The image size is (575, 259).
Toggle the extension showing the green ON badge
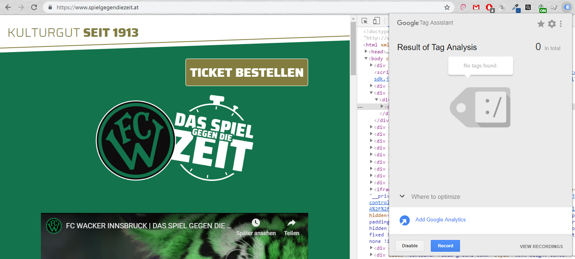pos(542,7)
